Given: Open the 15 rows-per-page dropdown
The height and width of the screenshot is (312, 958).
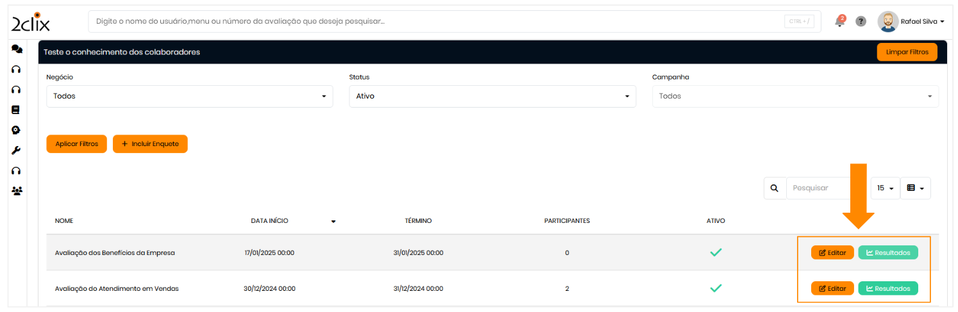Looking at the screenshot, I should pyautogui.click(x=885, y=188).
